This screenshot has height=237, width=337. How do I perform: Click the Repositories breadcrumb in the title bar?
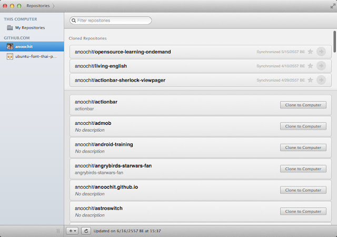[x=38, y=6]
